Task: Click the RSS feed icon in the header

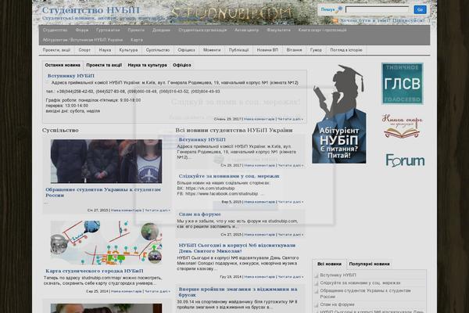Action: tap(335, 20)
